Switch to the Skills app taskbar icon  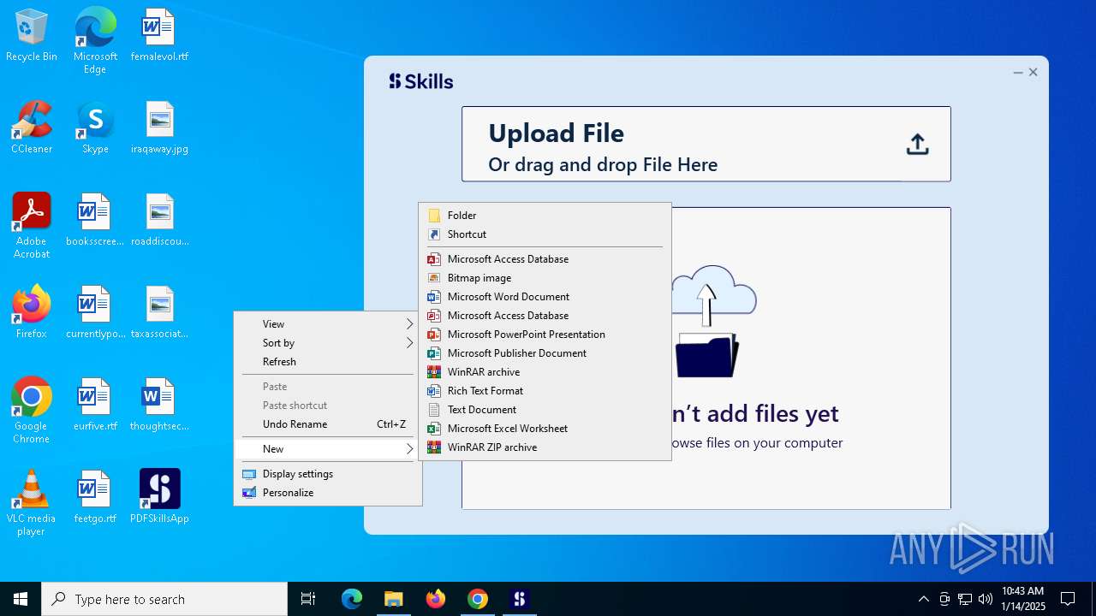coord(519,599)
